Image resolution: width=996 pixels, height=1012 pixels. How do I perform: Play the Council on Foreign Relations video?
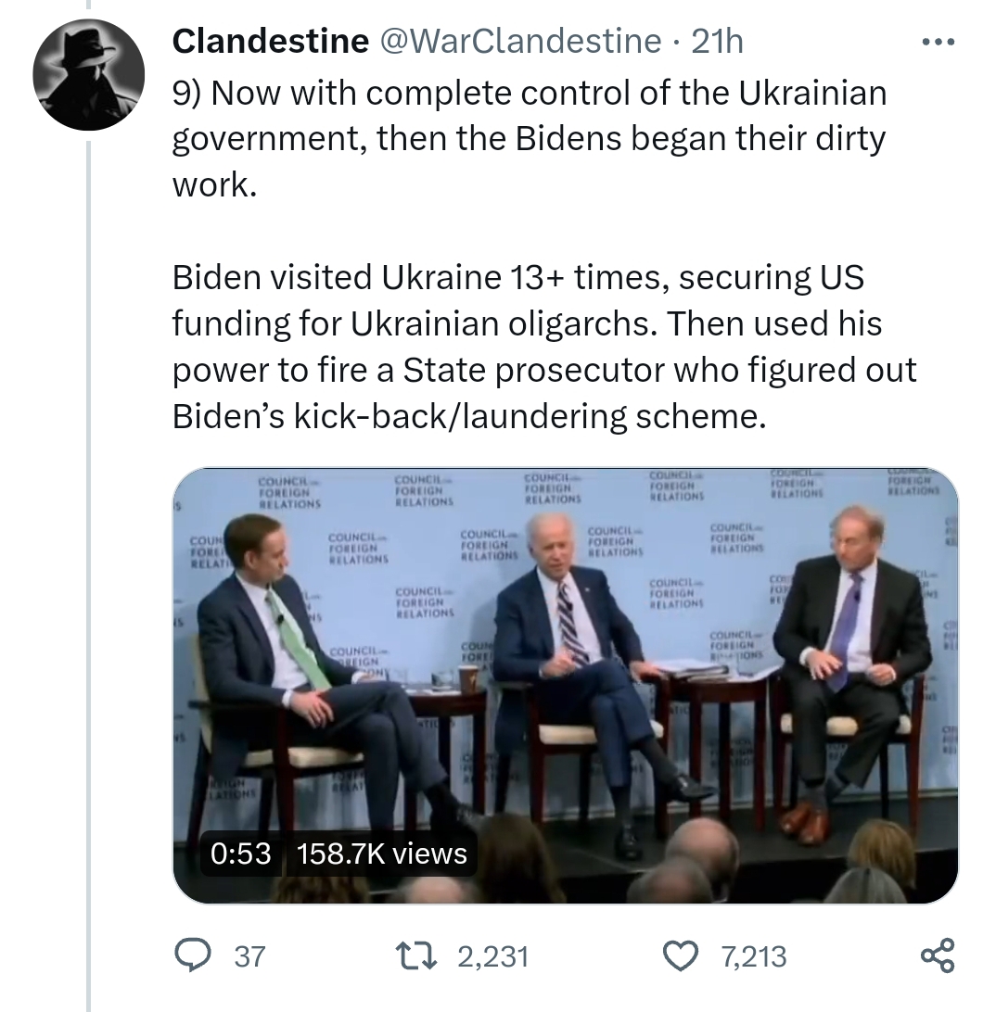pyautogui.click(x=565, y=686)
